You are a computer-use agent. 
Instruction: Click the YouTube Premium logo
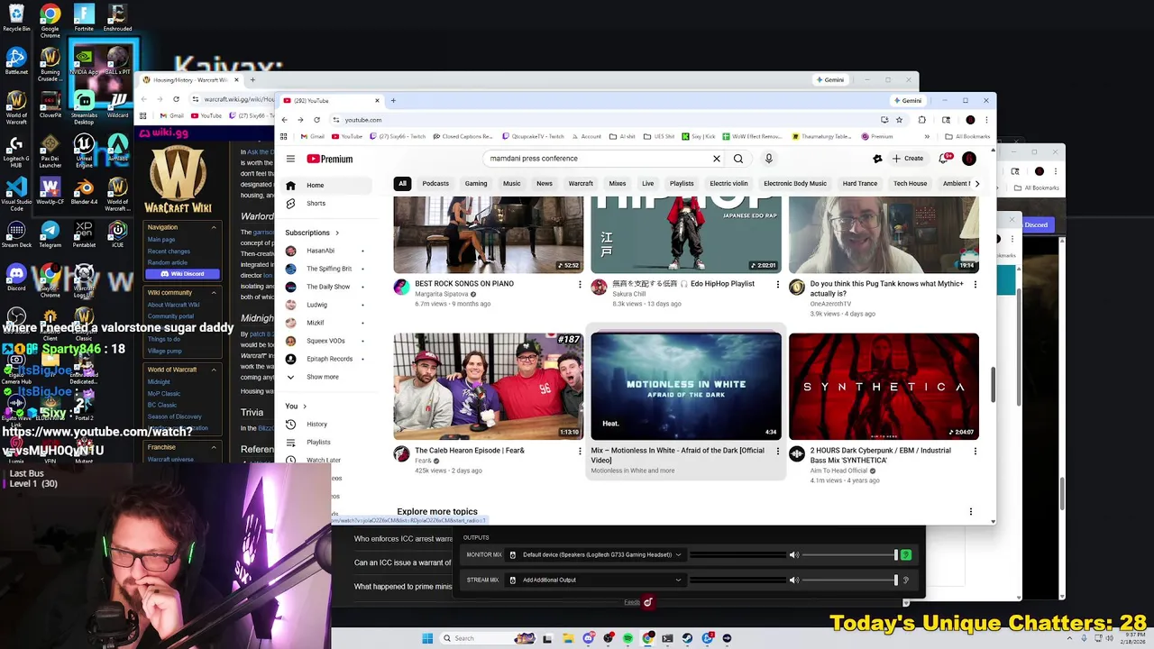(x=330, y=159)
